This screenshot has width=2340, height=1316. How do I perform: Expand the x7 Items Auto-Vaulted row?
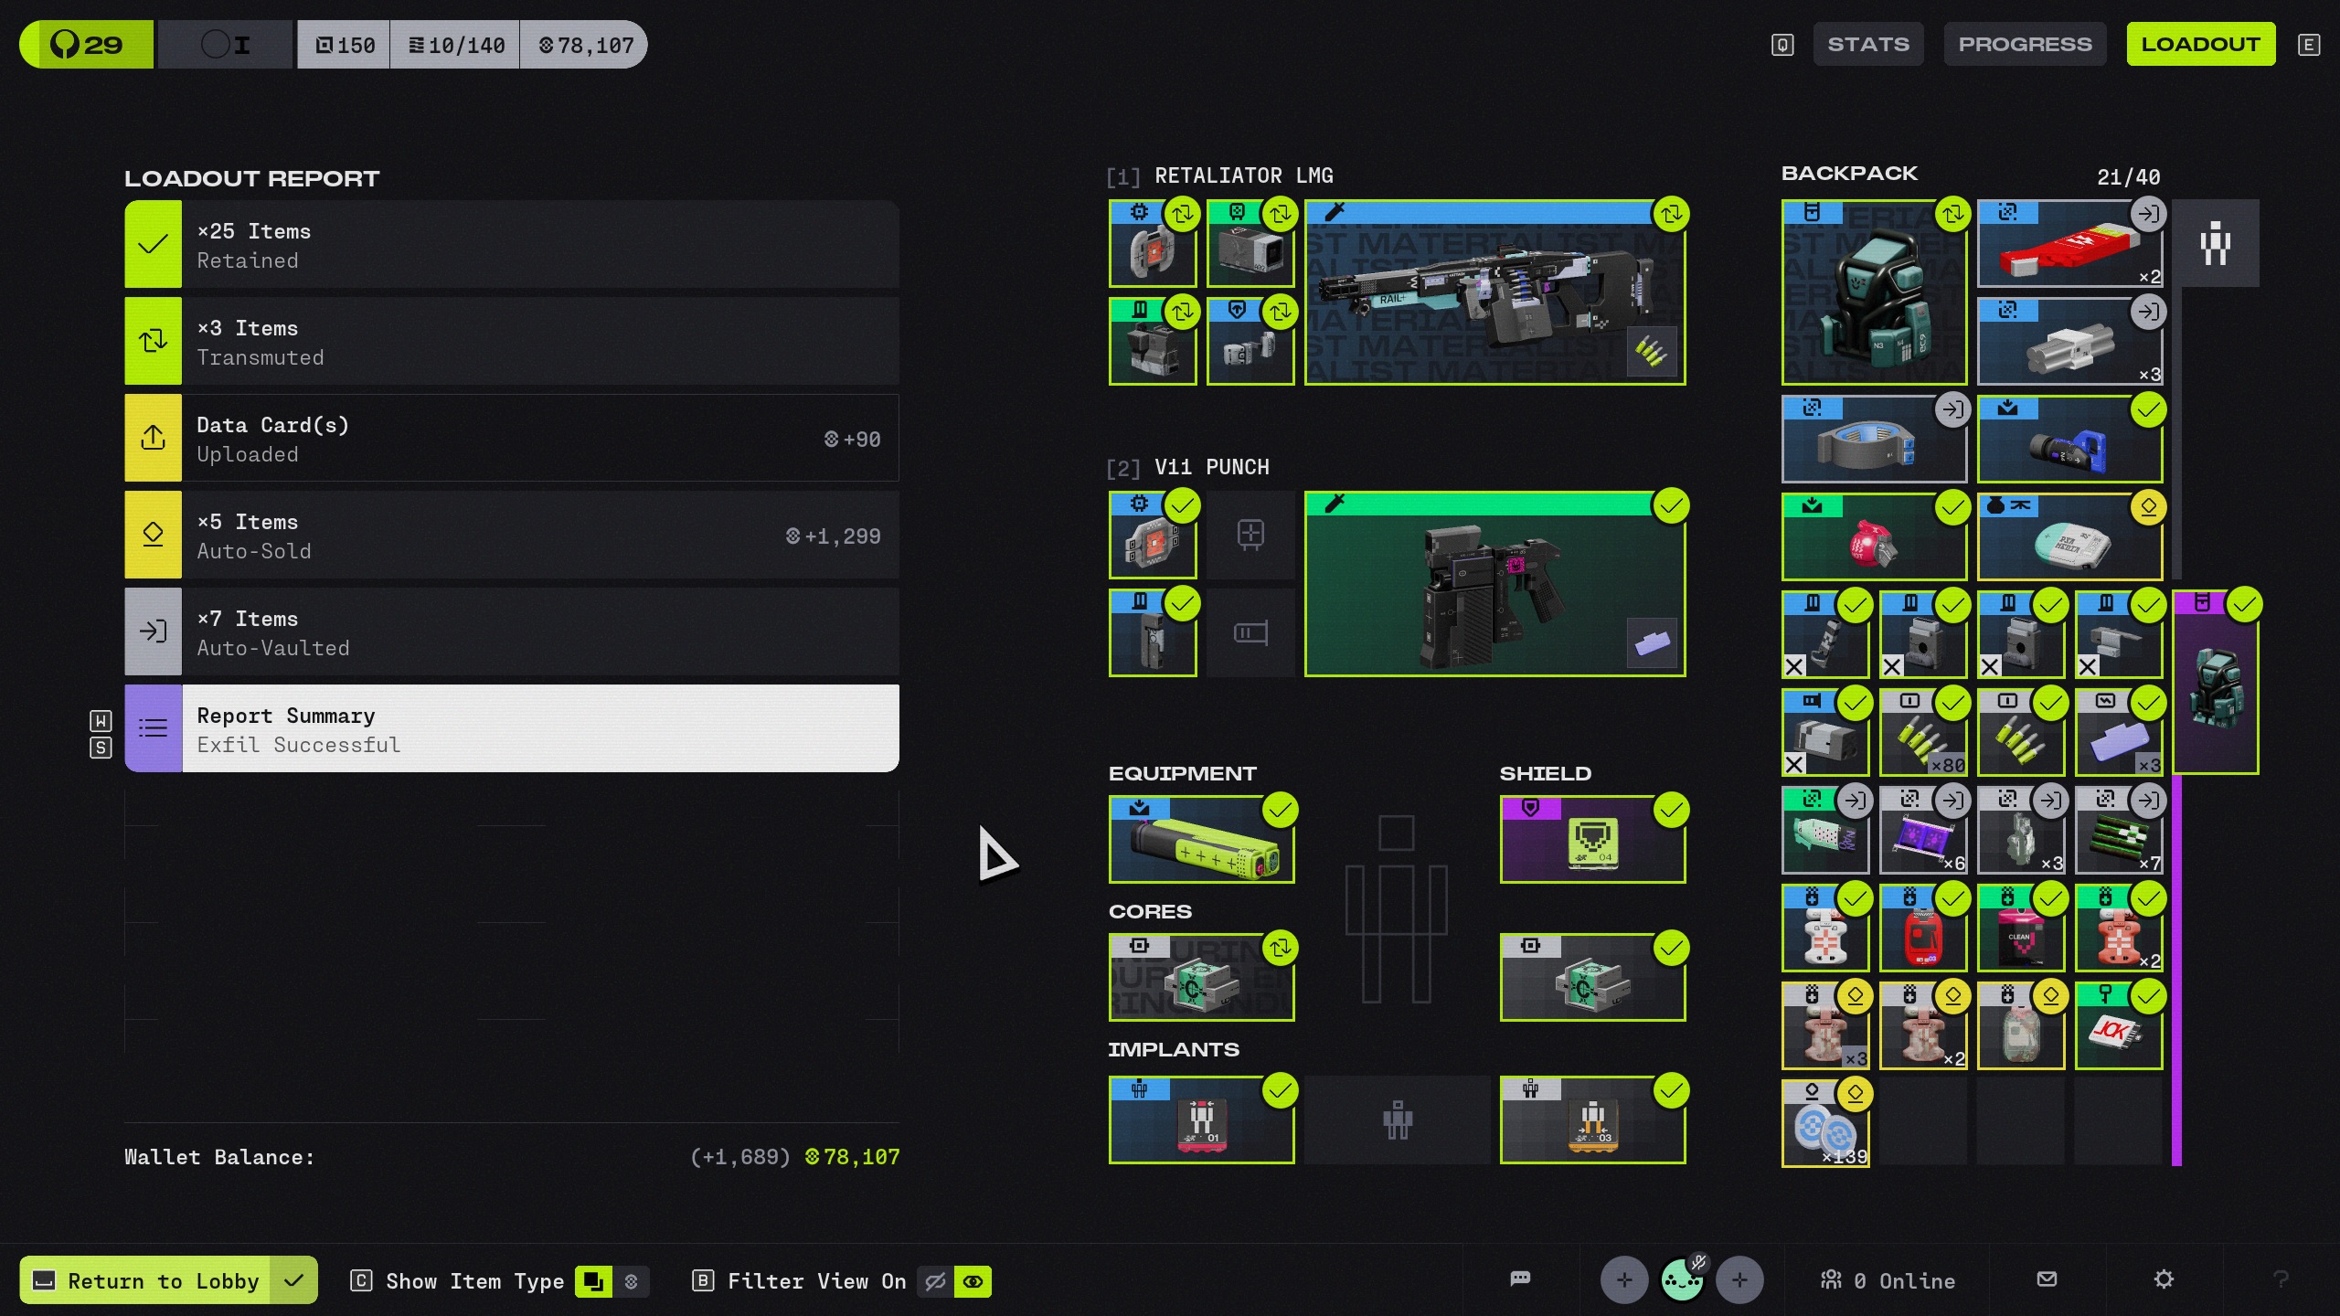click(512, 632)
